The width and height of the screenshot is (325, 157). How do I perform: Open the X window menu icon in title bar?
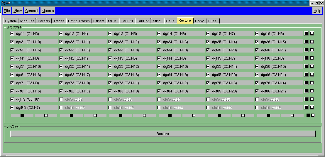point(4,3)
